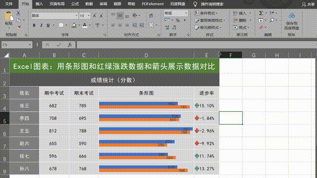Click the 操作说明搜索 Tell Me search box
The width and height of the screenshot is (317, 178).
coord(212,4)
